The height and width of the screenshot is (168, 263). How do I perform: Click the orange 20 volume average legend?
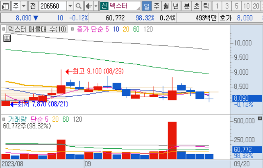(x=55, y=119)
